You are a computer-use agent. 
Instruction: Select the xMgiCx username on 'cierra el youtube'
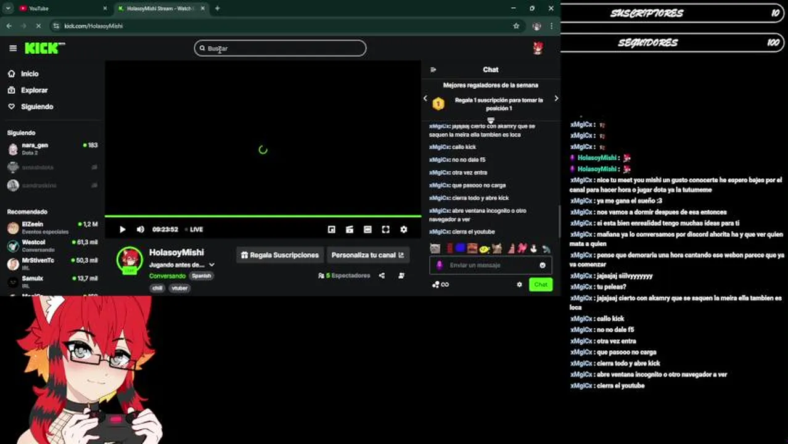(x=439, y=232)
